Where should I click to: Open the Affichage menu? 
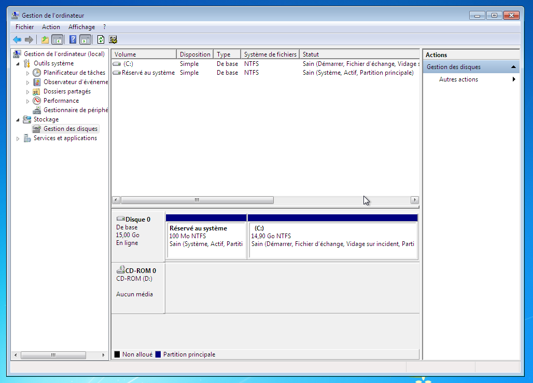pyautogui.click(x=81, y=27)
